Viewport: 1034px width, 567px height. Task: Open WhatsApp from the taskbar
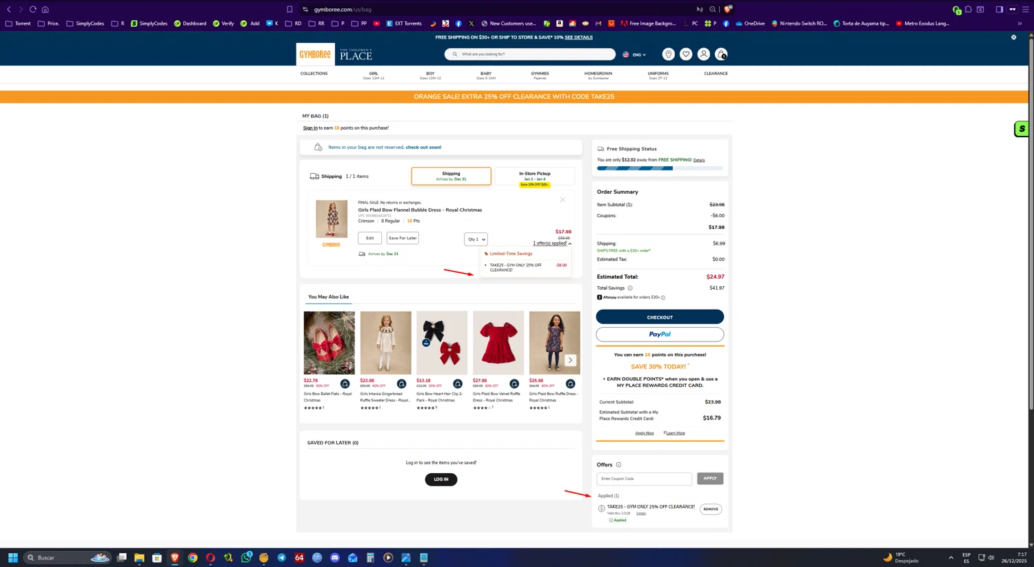point(246,557)
